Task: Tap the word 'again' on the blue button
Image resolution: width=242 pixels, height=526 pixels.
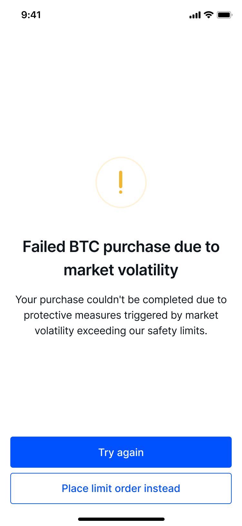Action: tap(130, 453)
